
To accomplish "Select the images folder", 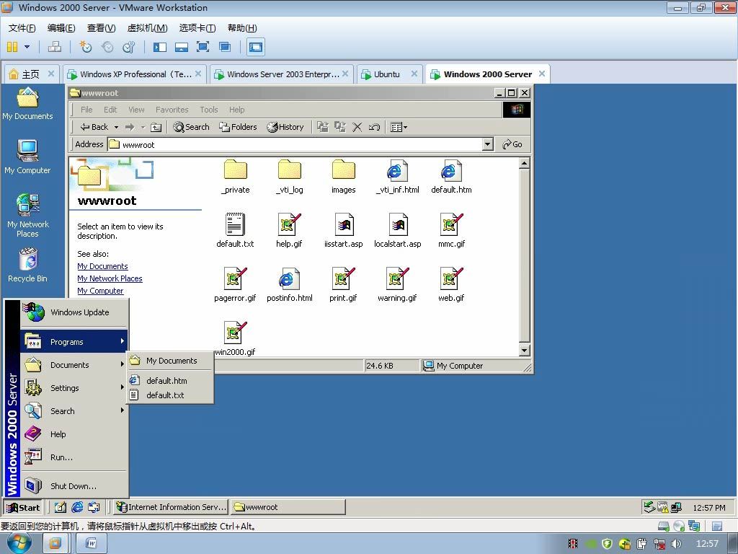I will click(344, 177).
